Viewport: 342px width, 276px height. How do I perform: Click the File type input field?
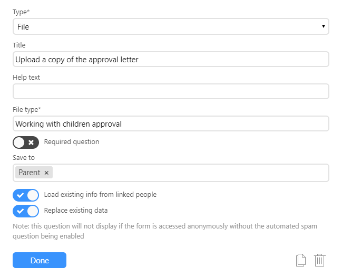[171, 123]
